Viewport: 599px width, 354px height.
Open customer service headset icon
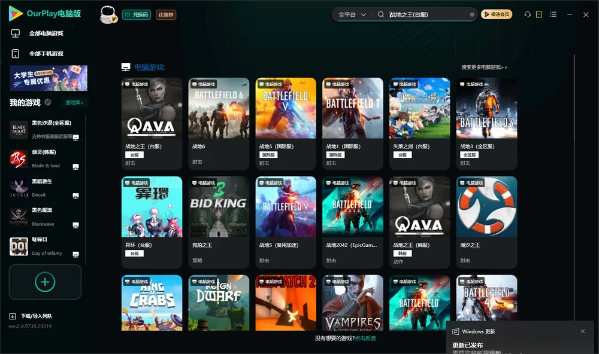click(528, 14)
